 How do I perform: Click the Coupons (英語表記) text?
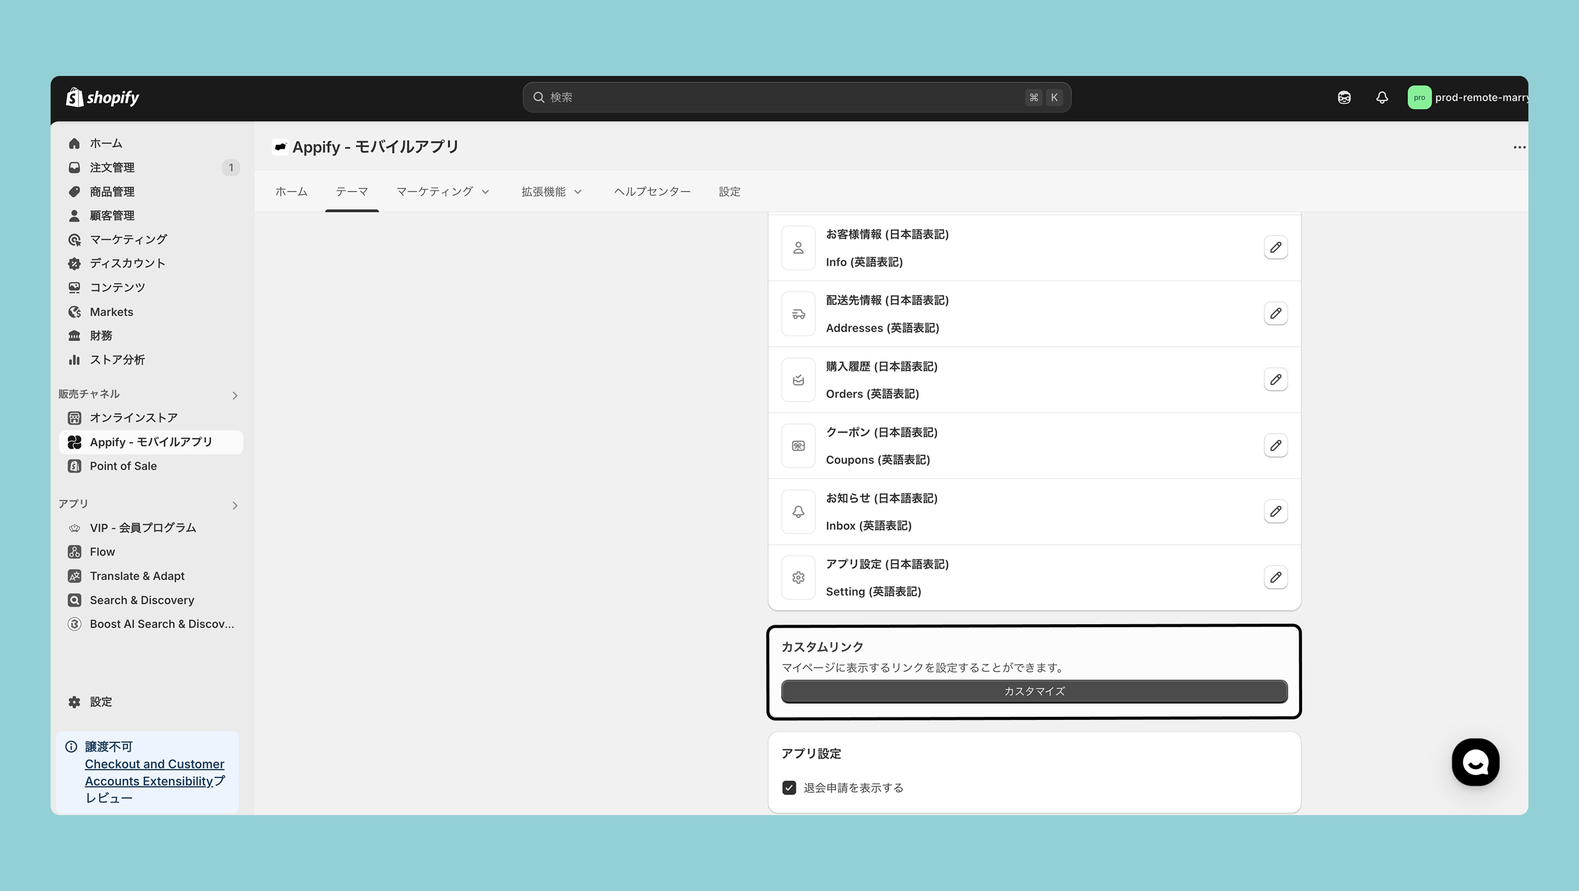pos(878,460)
